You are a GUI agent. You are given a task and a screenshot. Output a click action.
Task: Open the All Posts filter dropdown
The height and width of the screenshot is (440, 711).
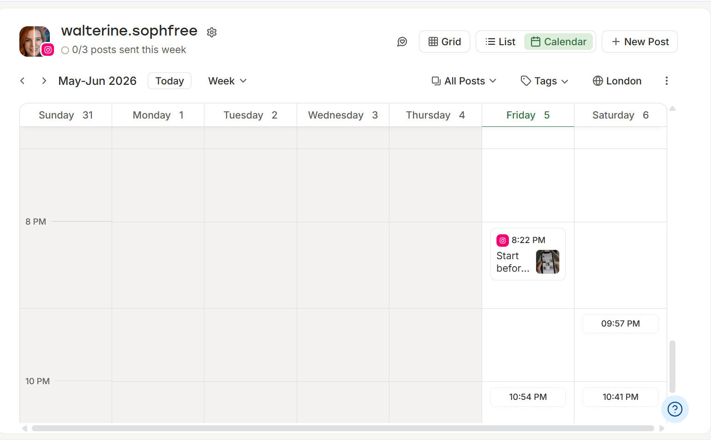(464, 81)
